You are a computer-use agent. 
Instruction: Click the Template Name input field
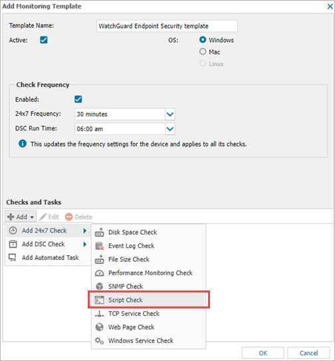coord(167,26)
